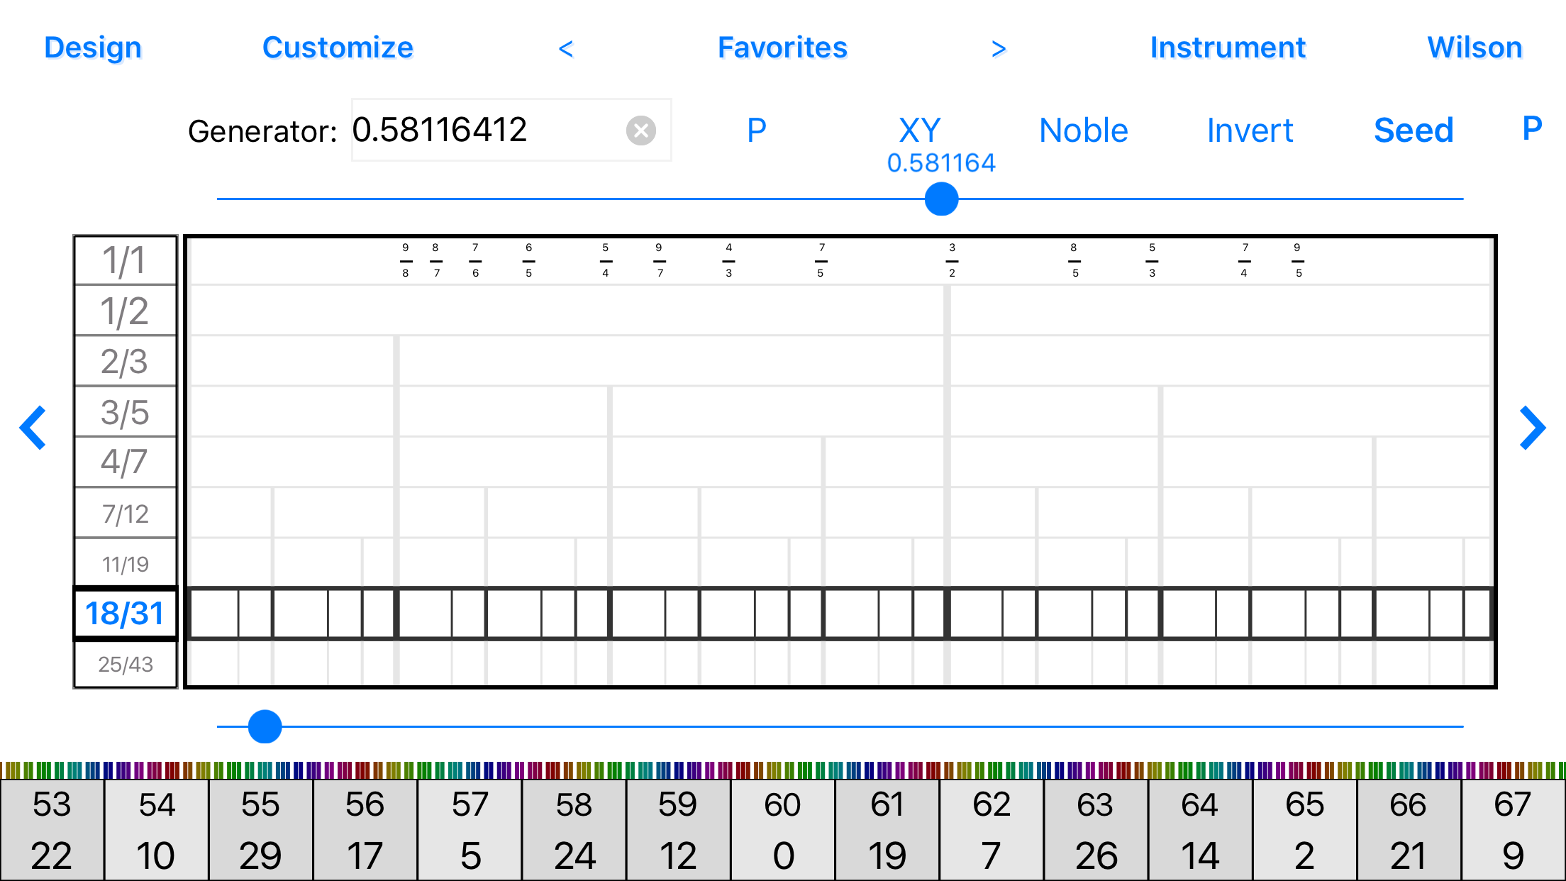Select the 18/31 scale row

[x=125, y=613]
